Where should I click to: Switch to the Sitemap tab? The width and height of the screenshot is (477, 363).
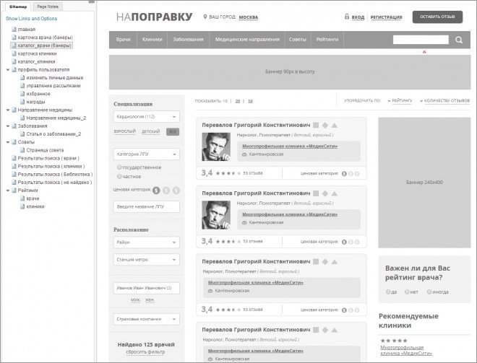tap(18, 6)
